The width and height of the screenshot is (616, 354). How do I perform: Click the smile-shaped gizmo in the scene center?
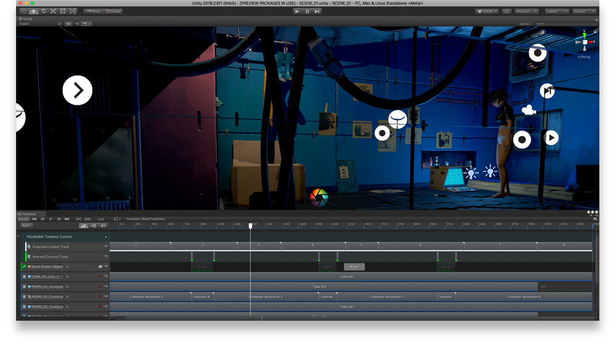coord(397,119)
